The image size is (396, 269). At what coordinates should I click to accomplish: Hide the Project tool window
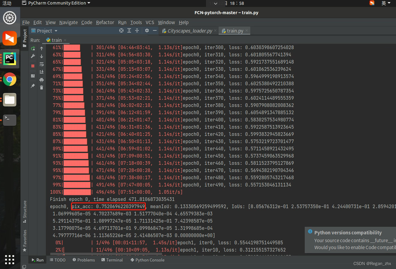155,31
